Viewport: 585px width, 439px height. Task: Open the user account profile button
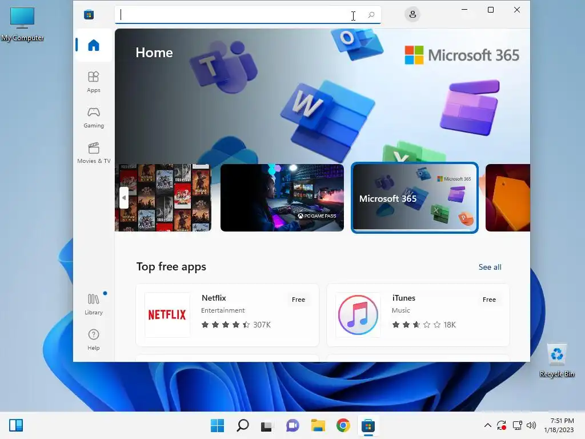(x=412, y=14)
